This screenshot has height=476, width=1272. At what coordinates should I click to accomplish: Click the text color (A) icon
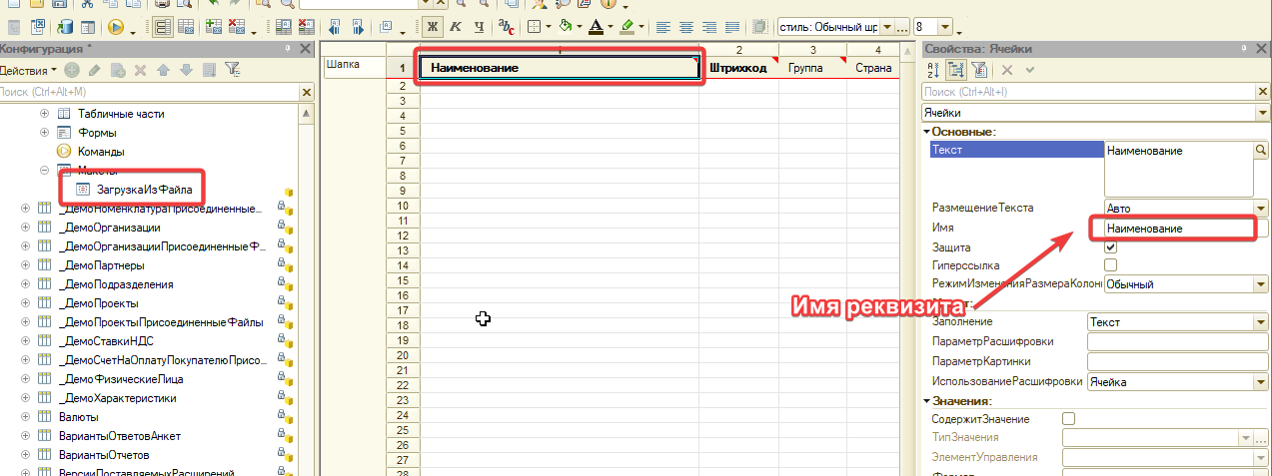point(596,26)
